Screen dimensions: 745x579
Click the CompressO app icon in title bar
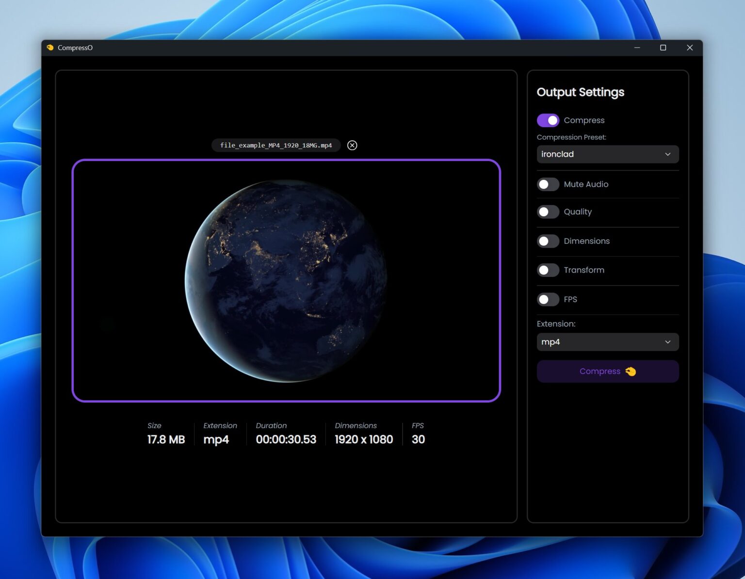[50, 48]
